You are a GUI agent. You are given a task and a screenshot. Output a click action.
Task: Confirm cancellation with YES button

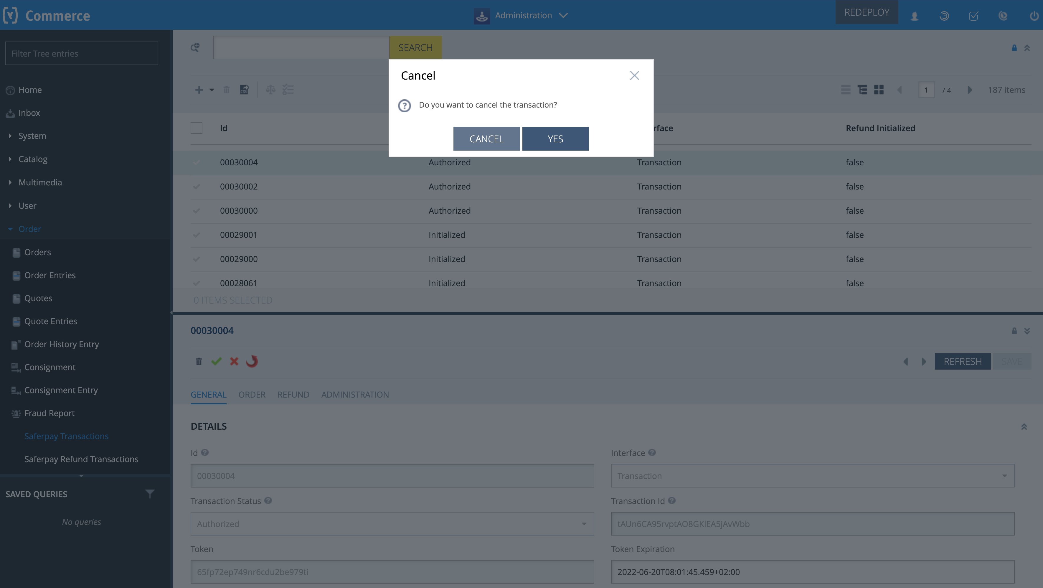[555, 139]
